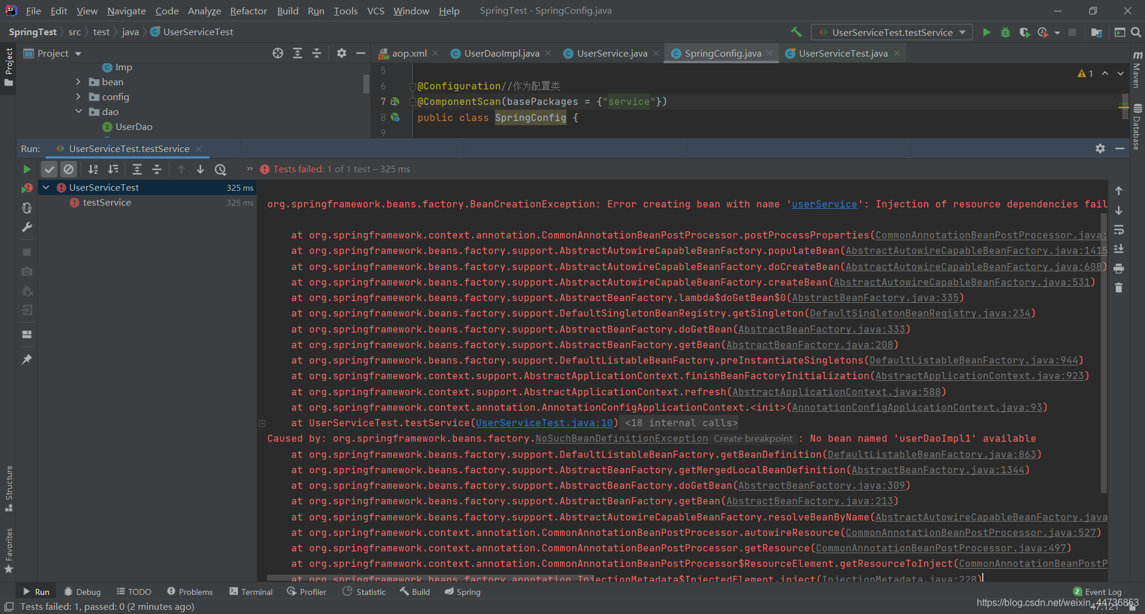The height and width of the screenshot is (614, 1145).
Task: Start debugging with the bug icon
Action: tap(1005, 32)
